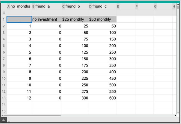The width and height of the screenshot is (181, 124).
Task: Select the friend_b cell showing 175
Action: (75, 65)
